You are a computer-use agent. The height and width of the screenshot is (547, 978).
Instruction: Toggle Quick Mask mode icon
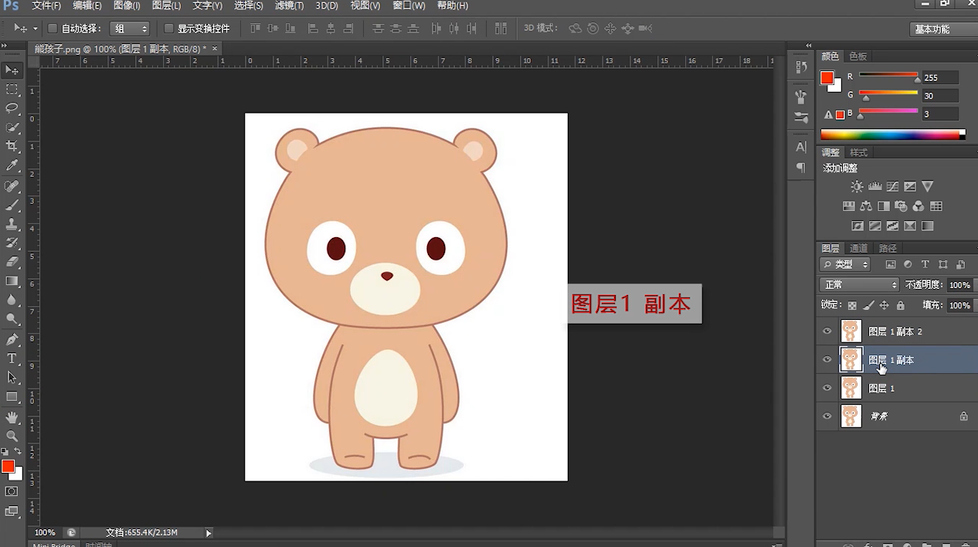pos(12,491)
